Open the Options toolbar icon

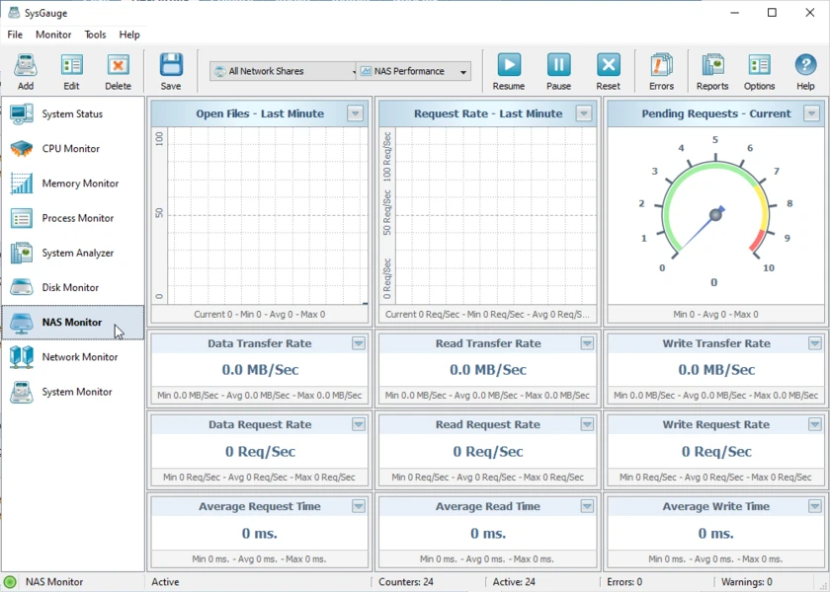759,71
